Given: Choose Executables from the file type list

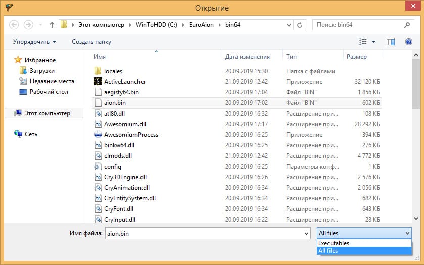Looking at the screenshot, I should pos(334,243).
